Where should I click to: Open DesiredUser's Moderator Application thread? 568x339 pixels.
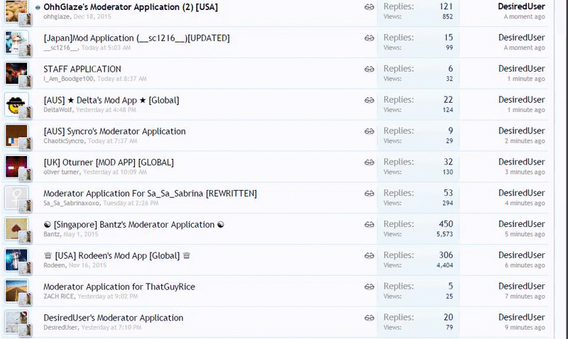114,318
